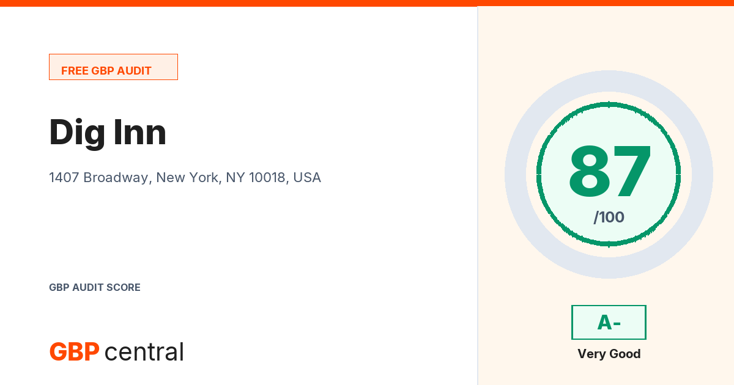Click the A- grade badge
This screenshot has width=734, height=385.
click(609, 322)
